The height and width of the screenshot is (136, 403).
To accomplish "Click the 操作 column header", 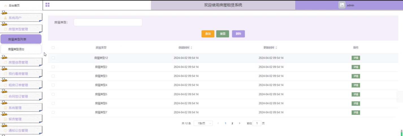I will tap(356, 48).
